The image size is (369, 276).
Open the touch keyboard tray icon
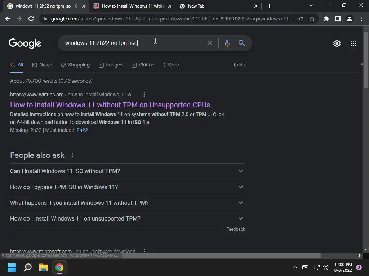[305, 267]
